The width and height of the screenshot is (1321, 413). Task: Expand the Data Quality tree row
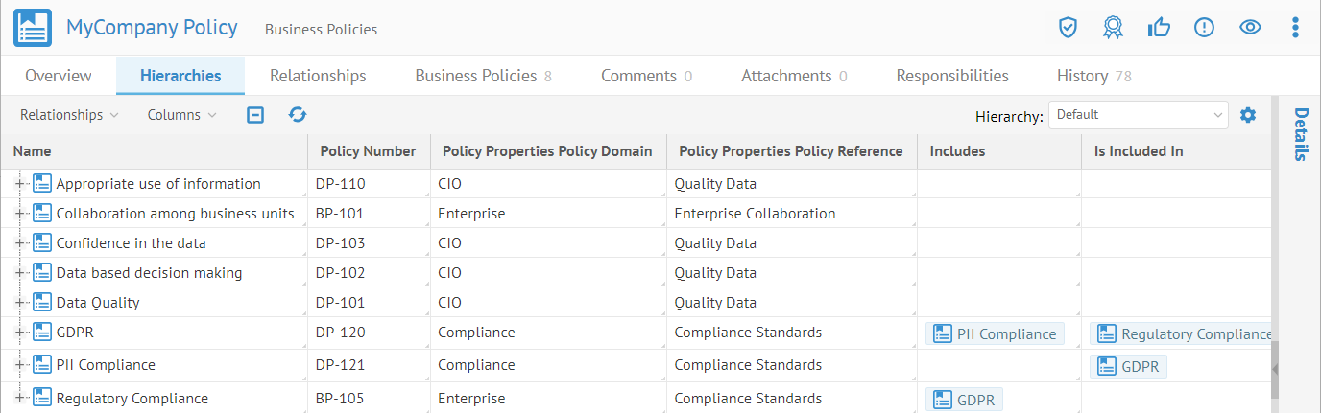tap(20, 303)
